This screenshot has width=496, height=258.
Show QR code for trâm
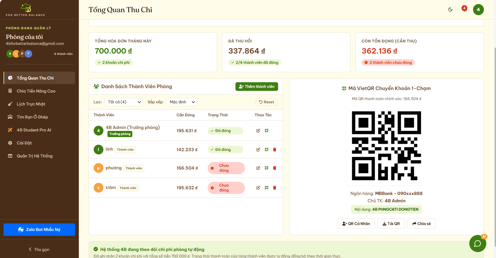coord(266,188)
